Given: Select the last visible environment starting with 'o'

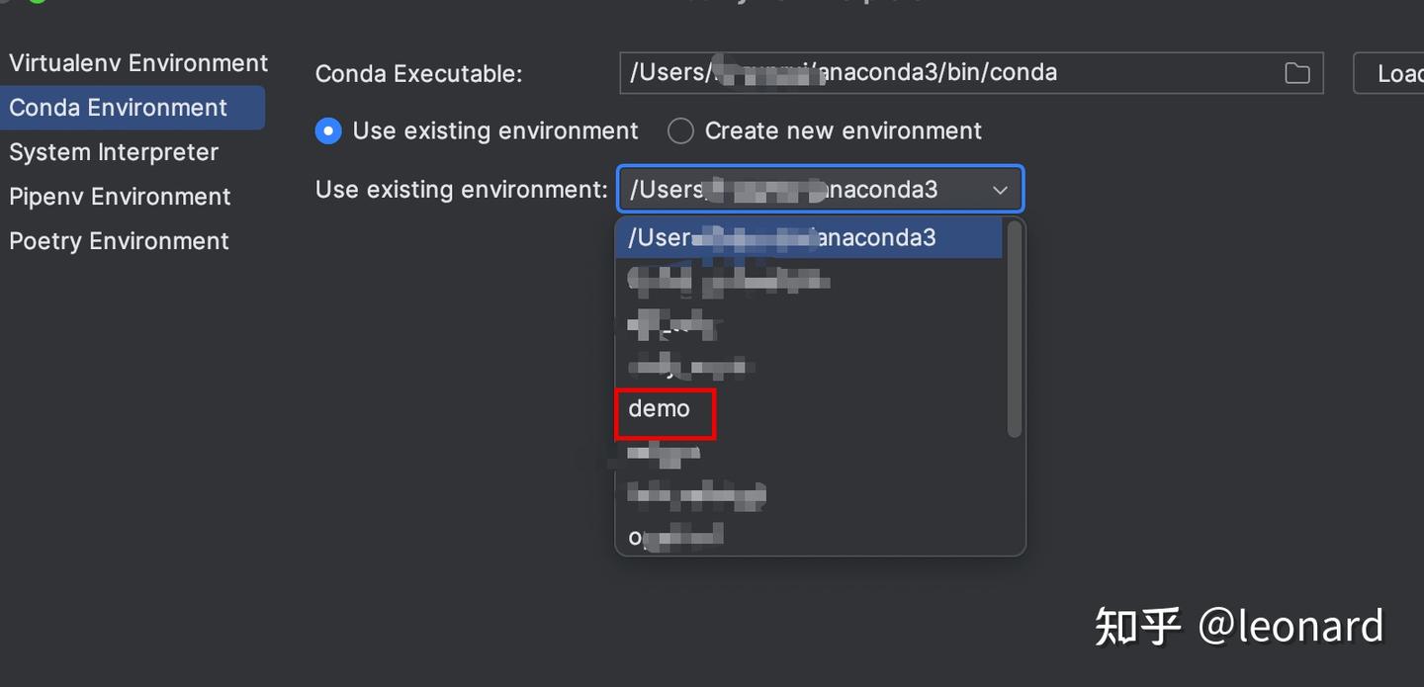Looking at the screenshot, I should [676, 537].
